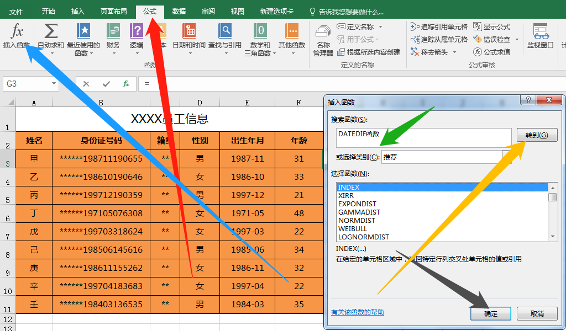Image resolution: width=566 pixels, height=331 pixels.
Task: Click Create from Selection option
Action: click(369, 52)
